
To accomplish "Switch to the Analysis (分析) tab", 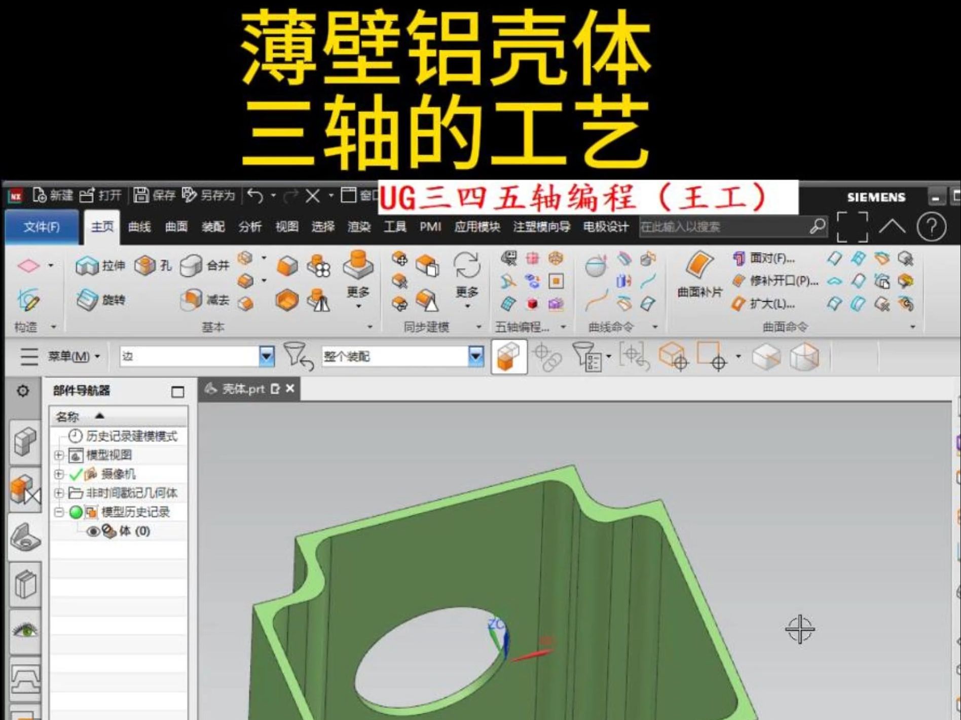I will pyautogui.click(x=250, y=227).
